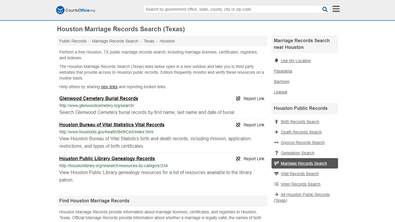Screen dimensions: 395x222
Task: Click the CountyOffice.org logo
Action: tap(75, 10)
